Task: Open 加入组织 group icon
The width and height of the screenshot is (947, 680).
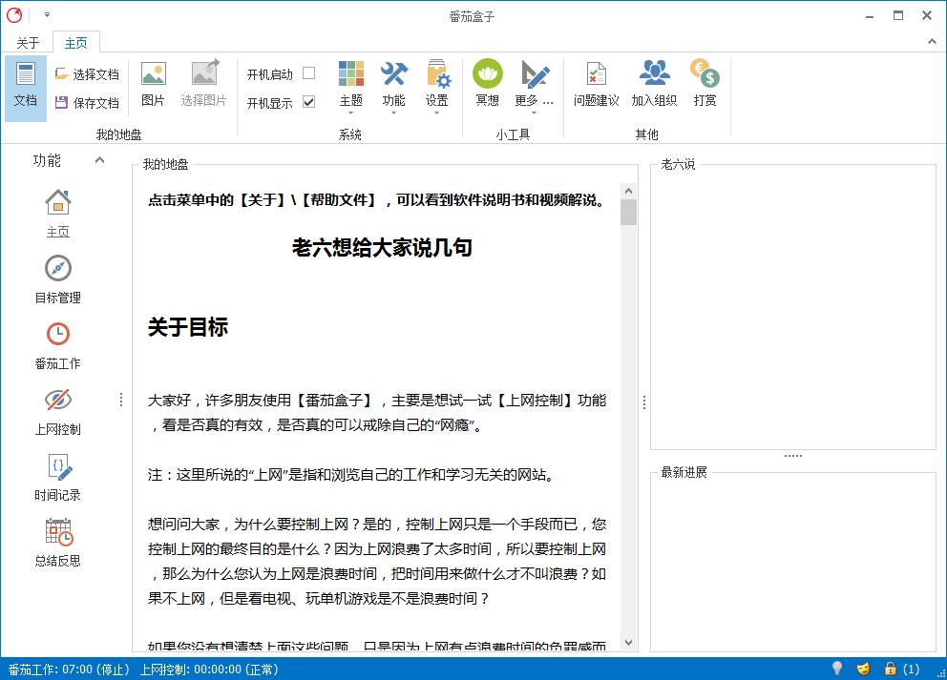Action: 654,83
